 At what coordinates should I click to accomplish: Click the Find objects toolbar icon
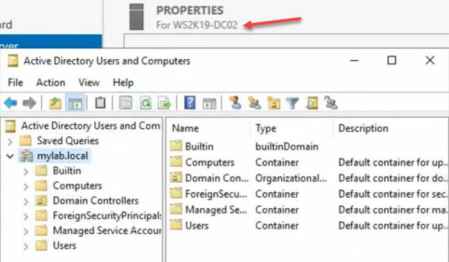(312, 103)
